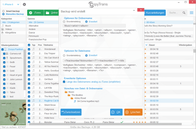Screen dimensions: 196x129
Task: Click the Videos category camera icon
Action: click(3, 29)
